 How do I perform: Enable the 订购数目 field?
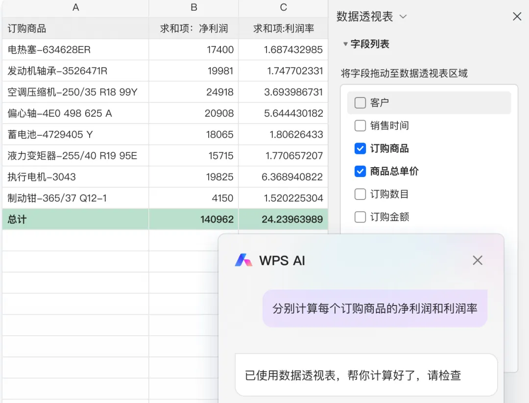tap(360, 194)
